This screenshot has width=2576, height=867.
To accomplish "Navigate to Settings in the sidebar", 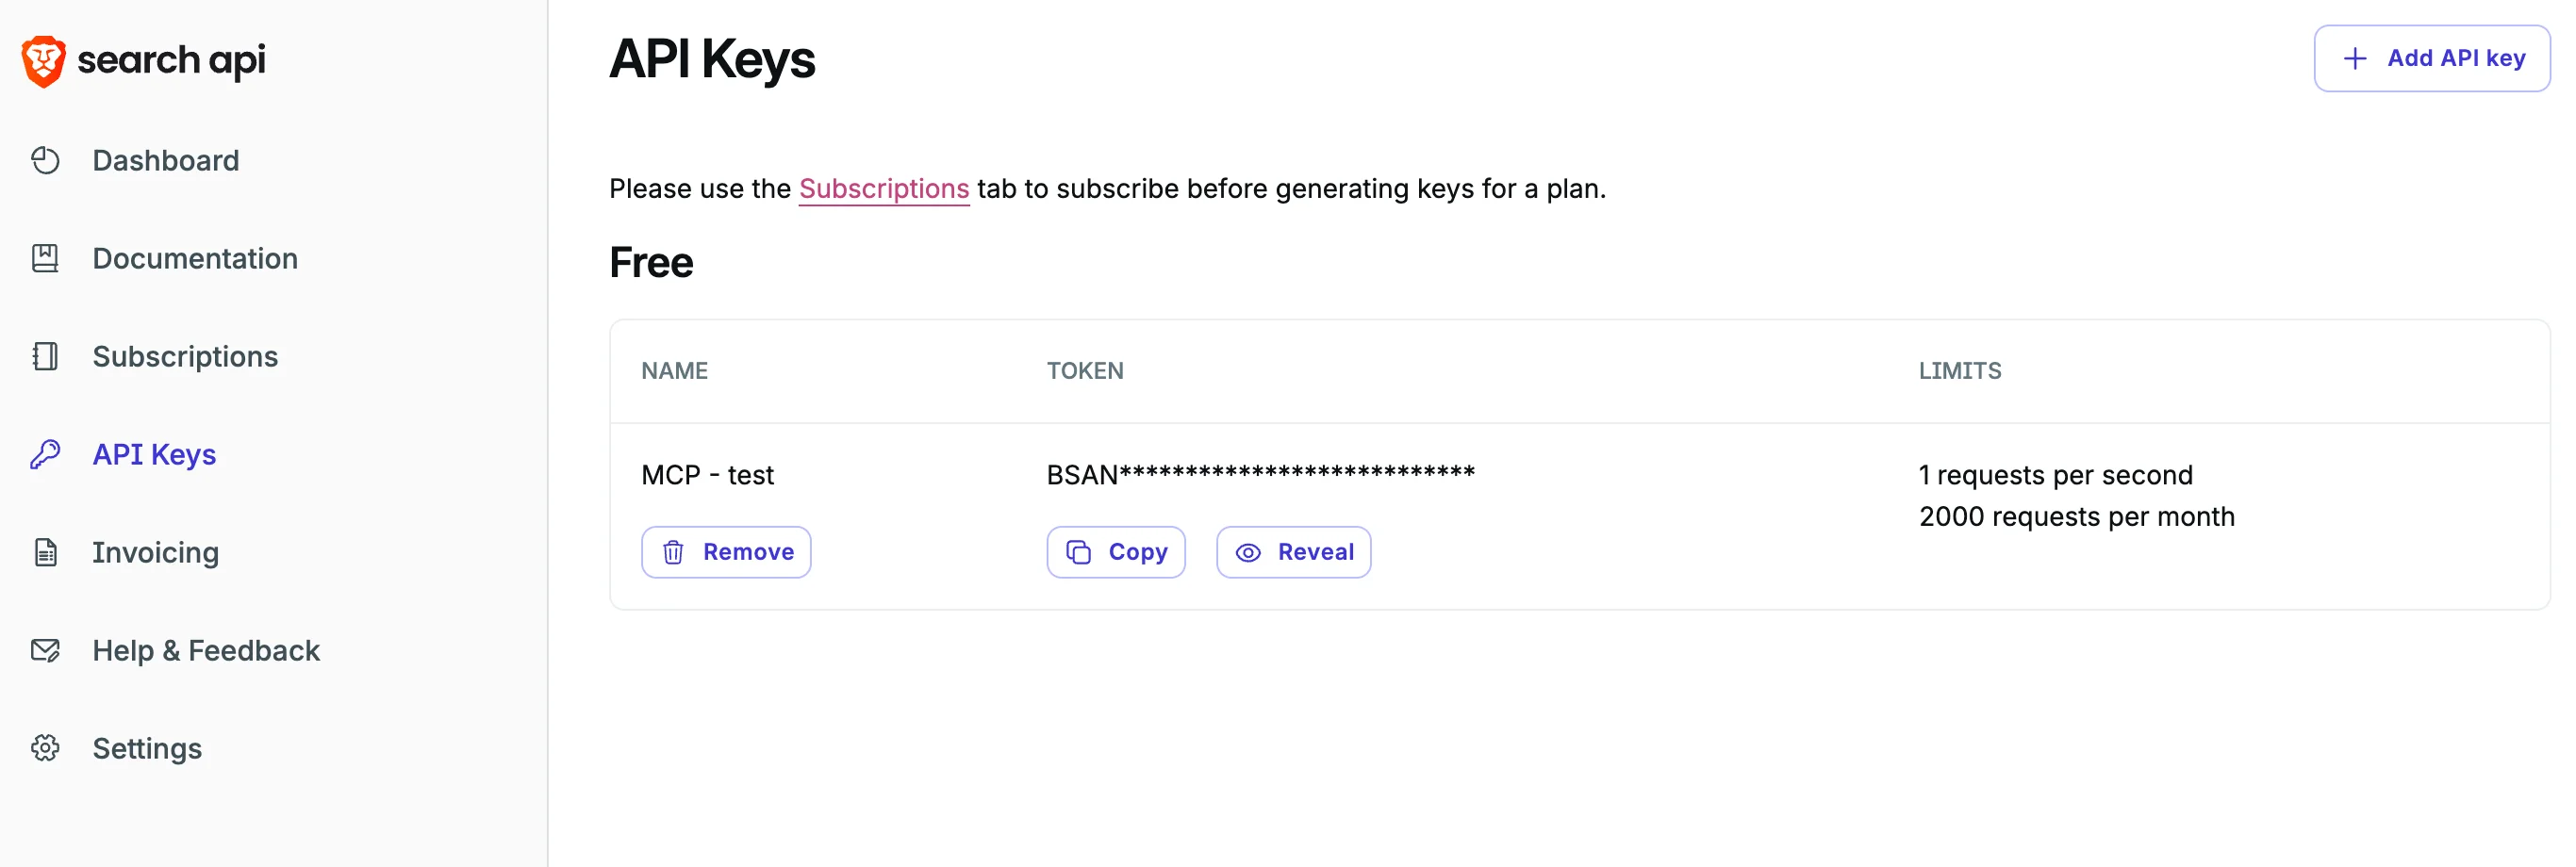I will click(x=147, y=748).
